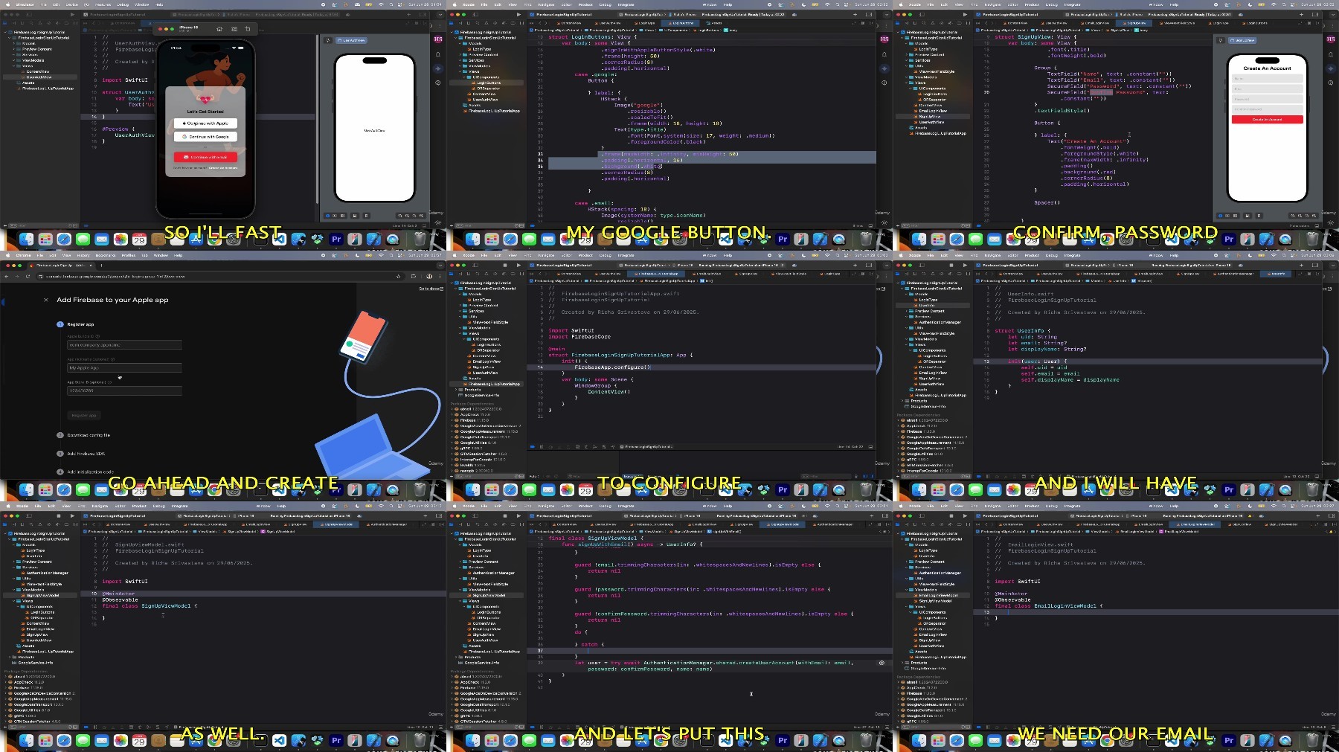Reload the Firebase console page in Chrome

(28, 277)
